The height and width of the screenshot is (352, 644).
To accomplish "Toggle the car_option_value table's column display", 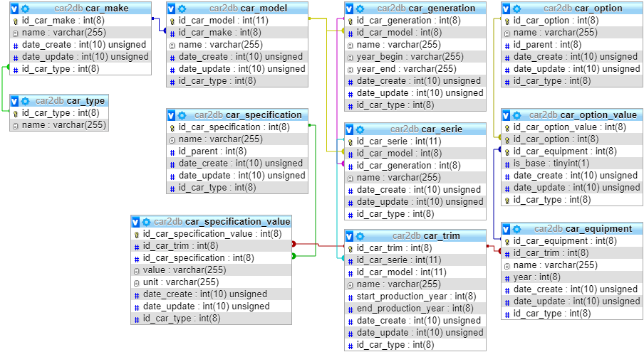I will [x=507, y=115].
